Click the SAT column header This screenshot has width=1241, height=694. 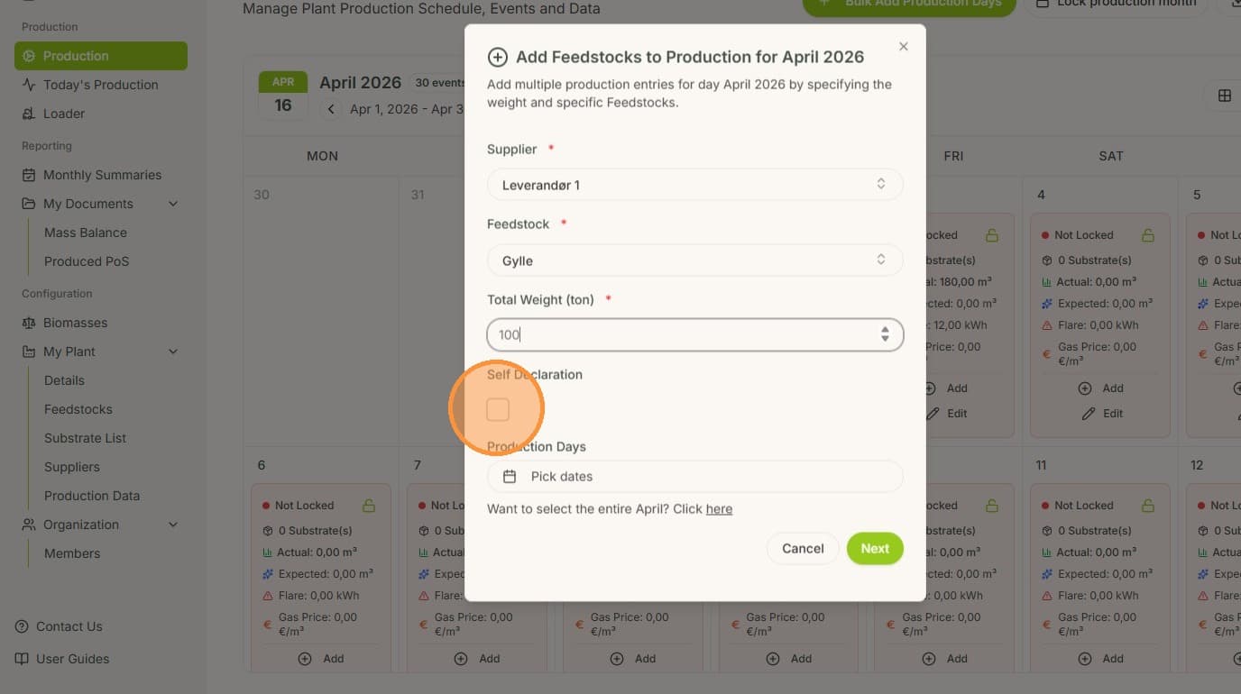(x=1111, y=156)
